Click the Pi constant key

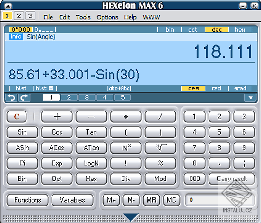(22, 163)
